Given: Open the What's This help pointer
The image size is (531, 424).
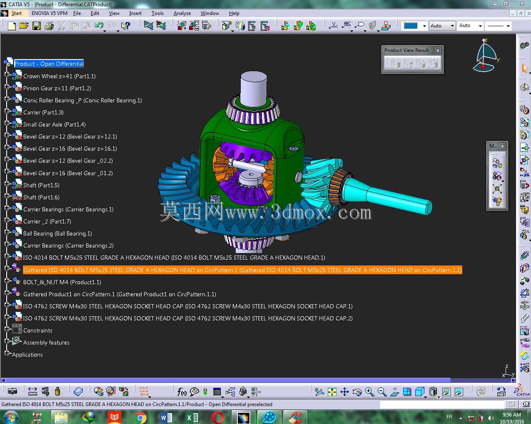Looking at the screenshot, I should [x=125, y=26].
